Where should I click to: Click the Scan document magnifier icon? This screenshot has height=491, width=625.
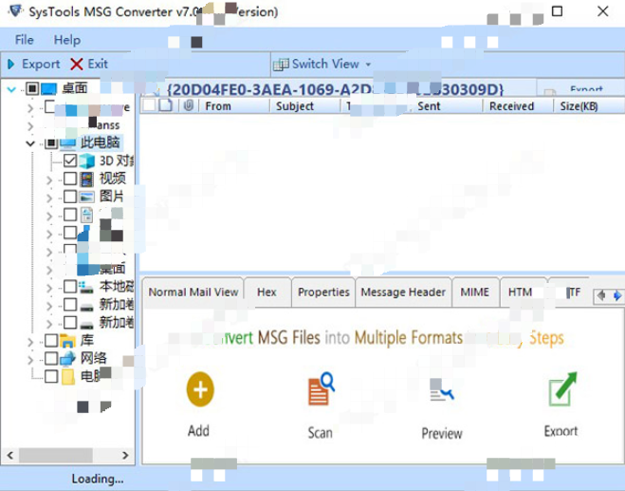(x=322, y=389)
